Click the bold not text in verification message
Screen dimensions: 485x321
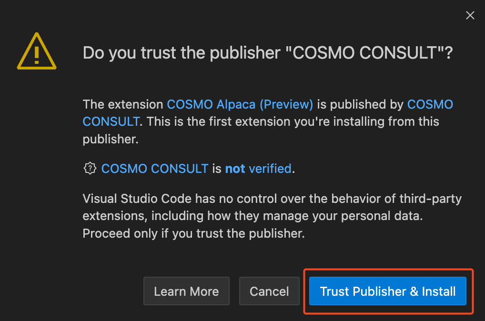click(235, 168)
